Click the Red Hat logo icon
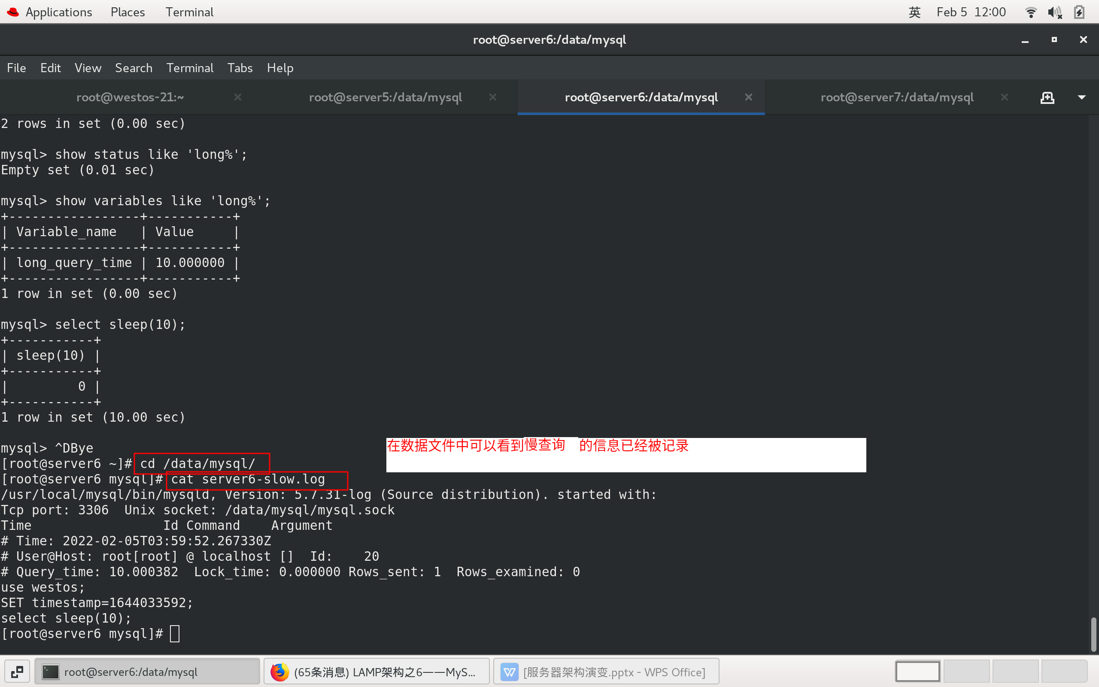This screenshot has height=687, width=1099. 13,12
